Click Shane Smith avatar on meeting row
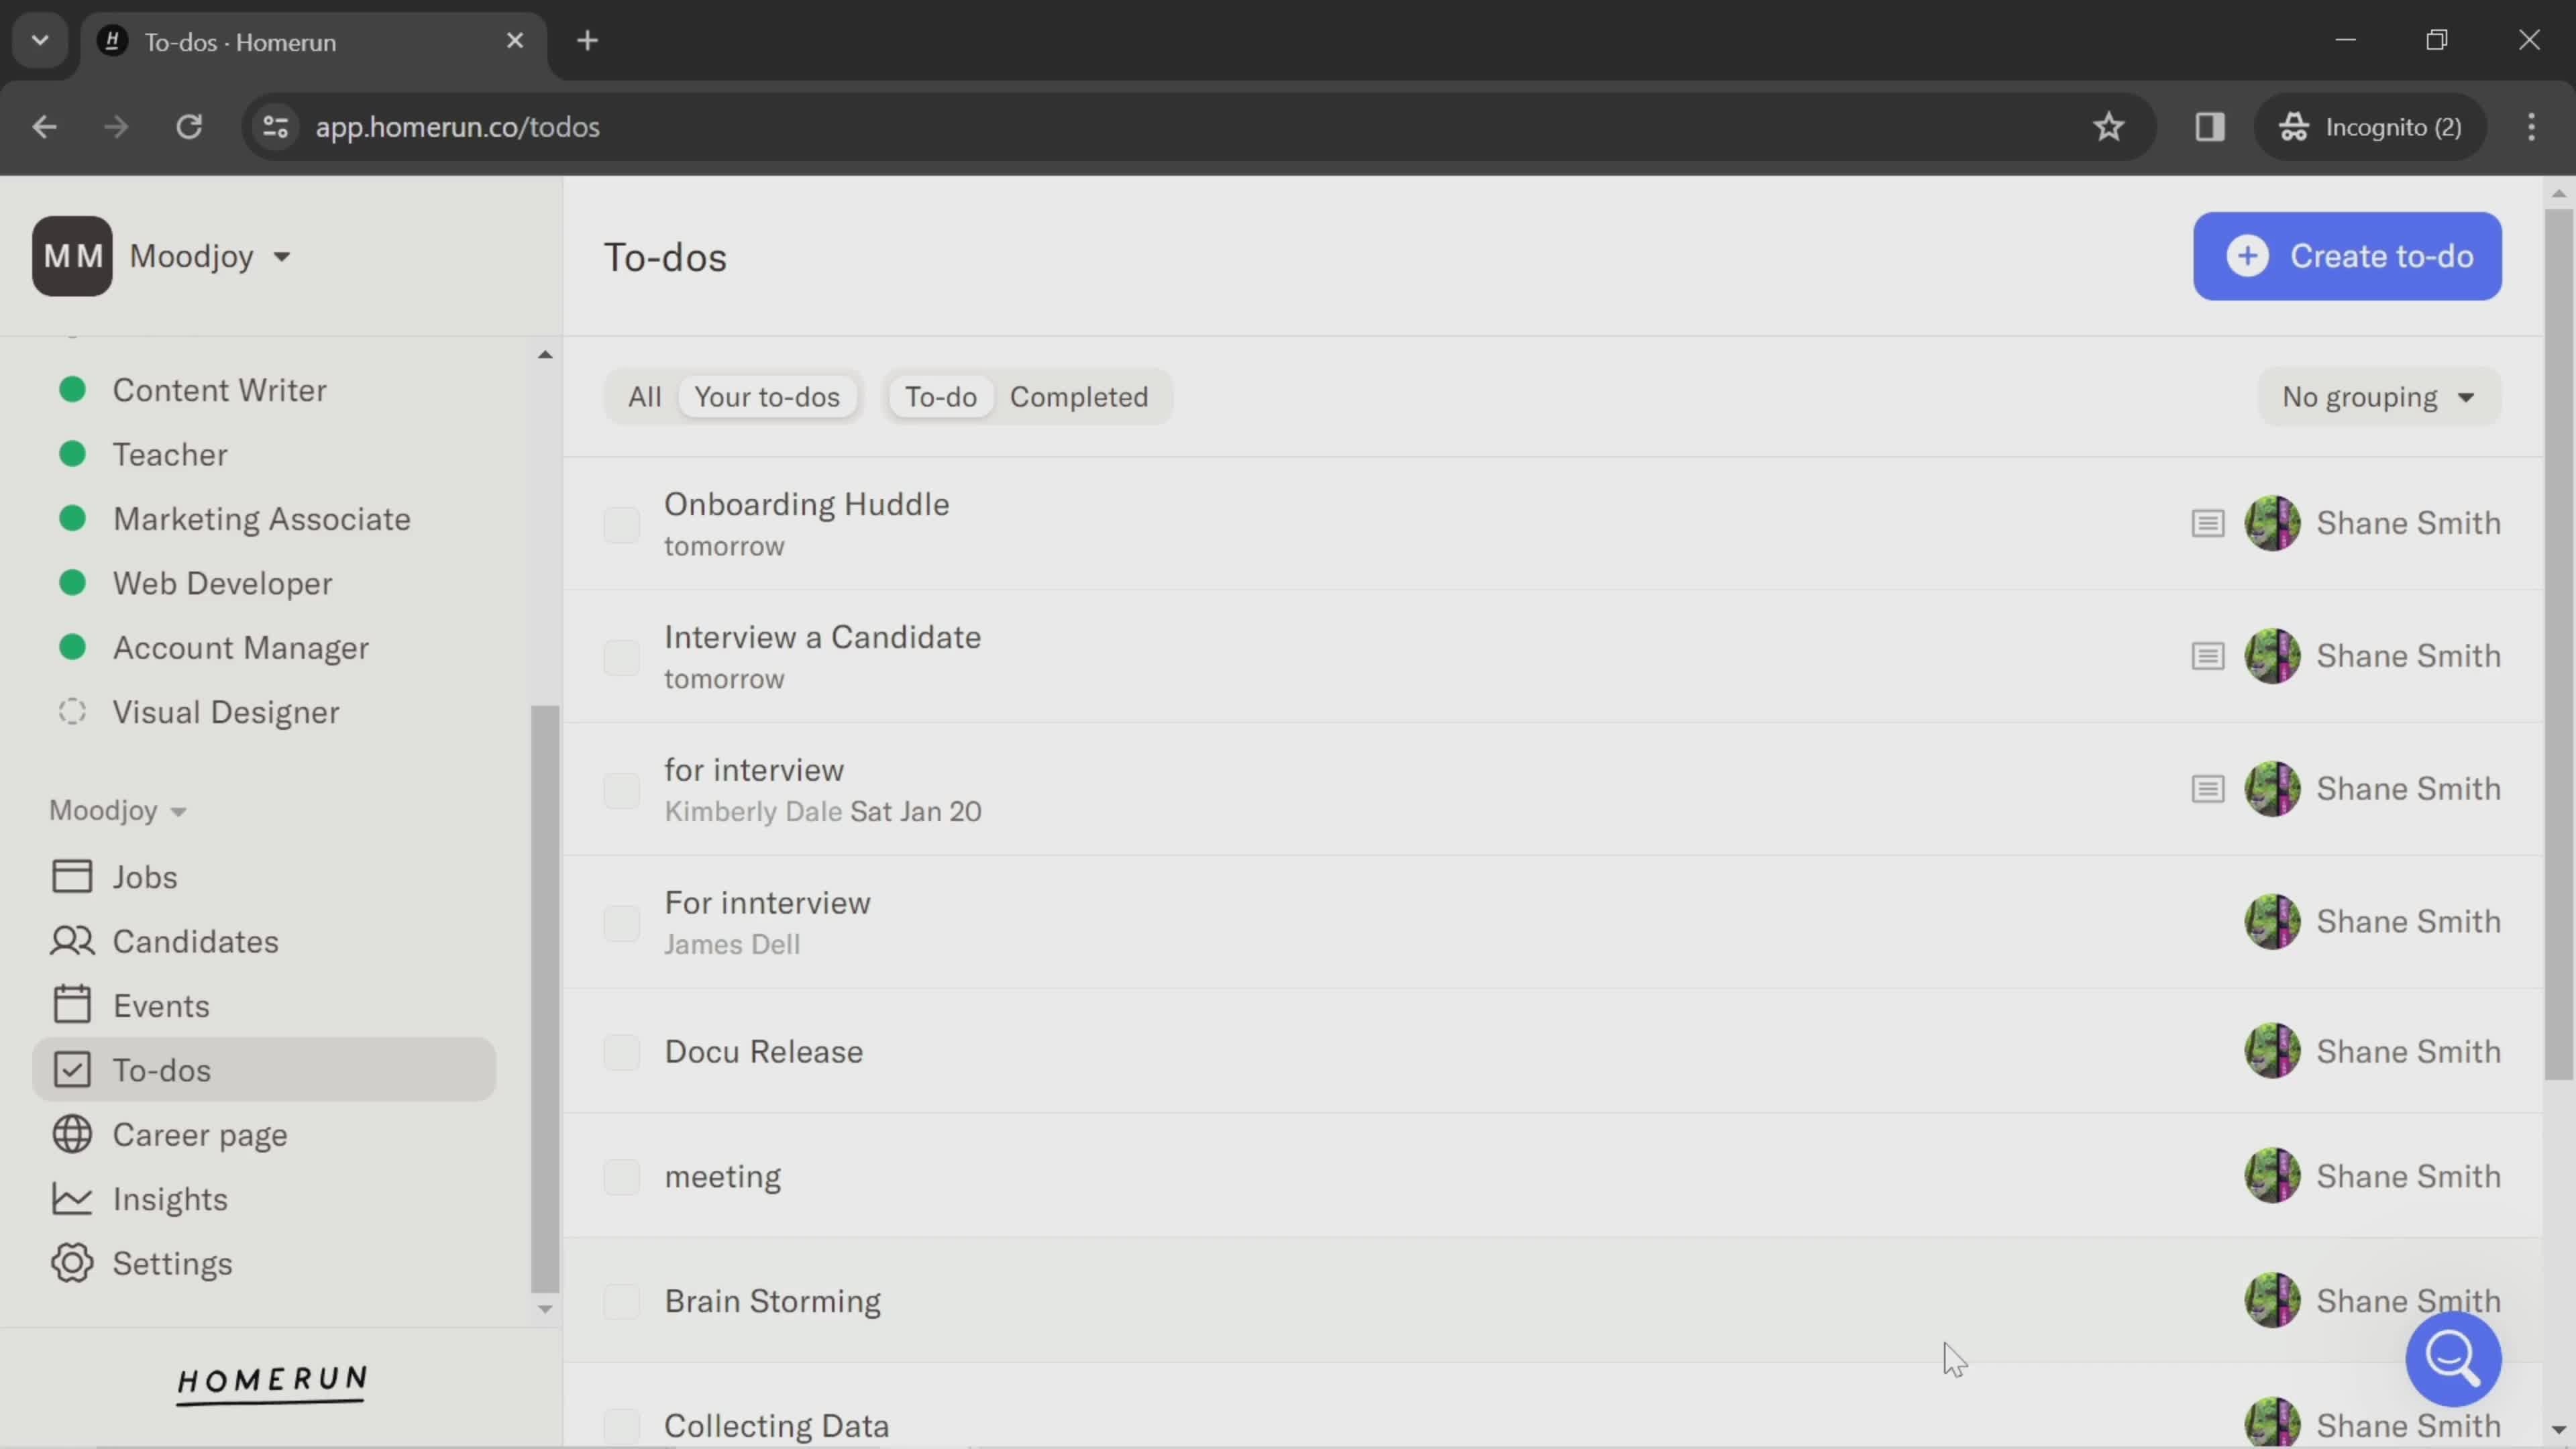 click(2272, 1176)
